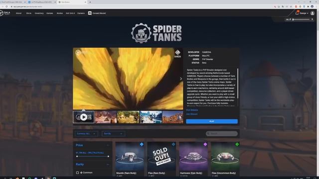
Task: Click the Connect Discord icon
Action: pos(90,13)
